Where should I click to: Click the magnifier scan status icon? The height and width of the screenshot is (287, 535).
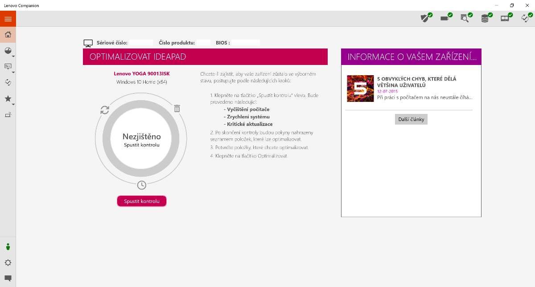click(465, 18)
